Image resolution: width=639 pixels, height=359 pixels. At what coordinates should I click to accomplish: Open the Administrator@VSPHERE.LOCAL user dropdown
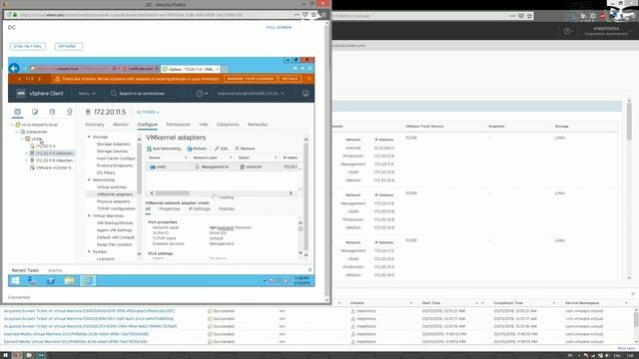click(251, 94)
